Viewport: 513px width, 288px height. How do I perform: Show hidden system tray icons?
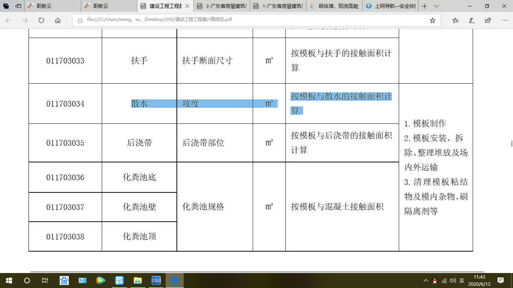pos(425,280)
